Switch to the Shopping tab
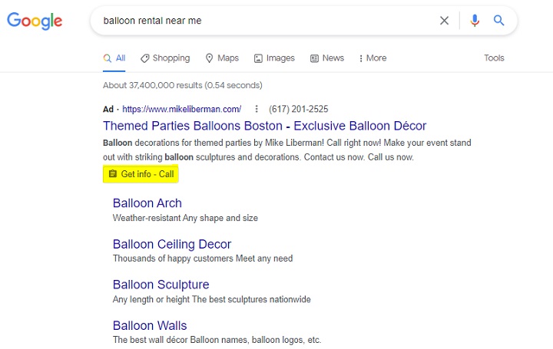This screenshot has width=553, height=349. (x=164, y=58)
